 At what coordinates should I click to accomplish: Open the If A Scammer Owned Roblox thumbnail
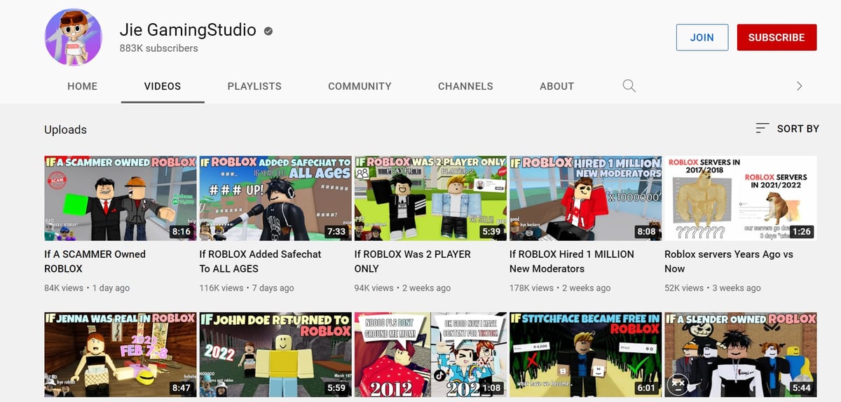point(120,198)
